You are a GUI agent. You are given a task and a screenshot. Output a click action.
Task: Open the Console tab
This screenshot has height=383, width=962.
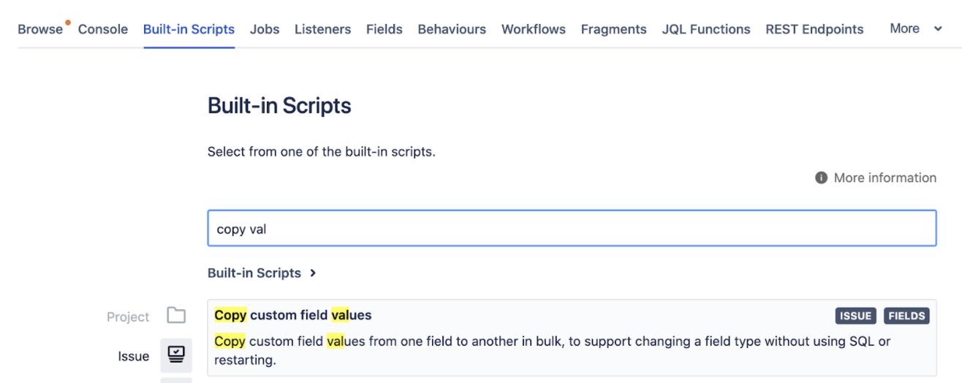pyautogui.click(x=103, y=29)
